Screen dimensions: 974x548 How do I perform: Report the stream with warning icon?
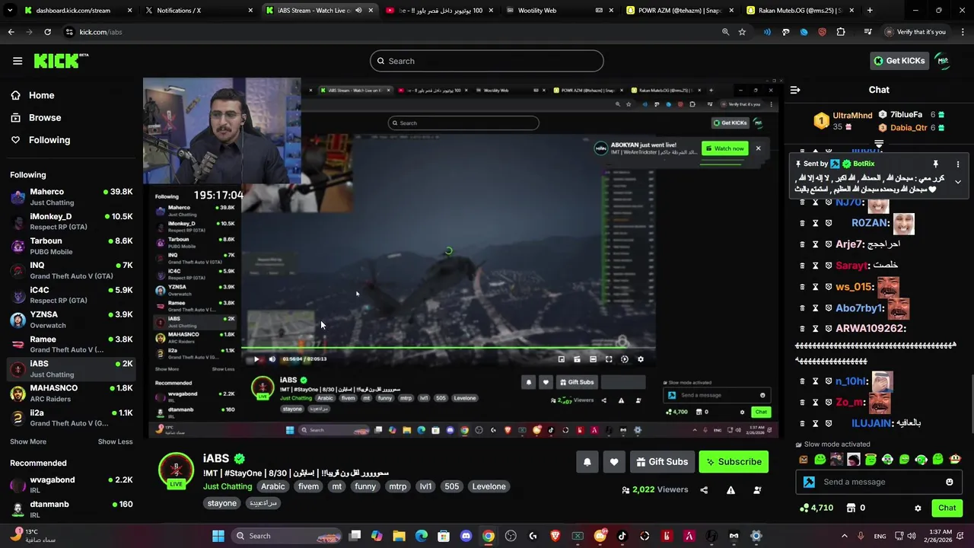point(730,490)
